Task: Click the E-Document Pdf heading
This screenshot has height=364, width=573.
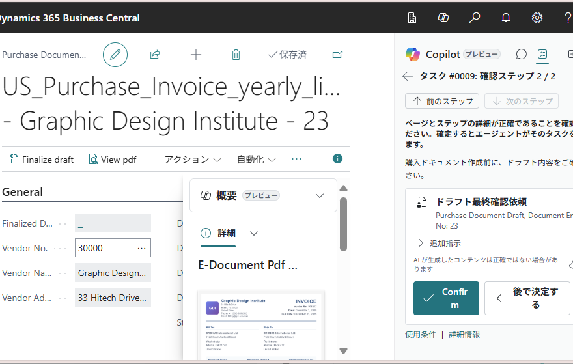Action: point(248,265)
